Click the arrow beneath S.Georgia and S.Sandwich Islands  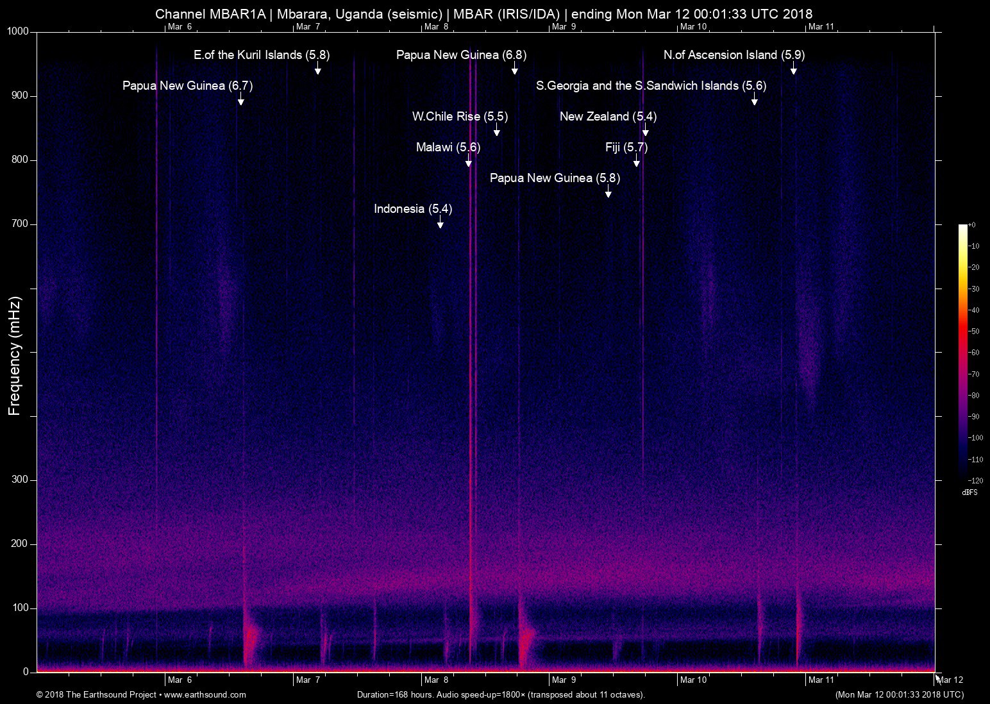coord(754,99)
